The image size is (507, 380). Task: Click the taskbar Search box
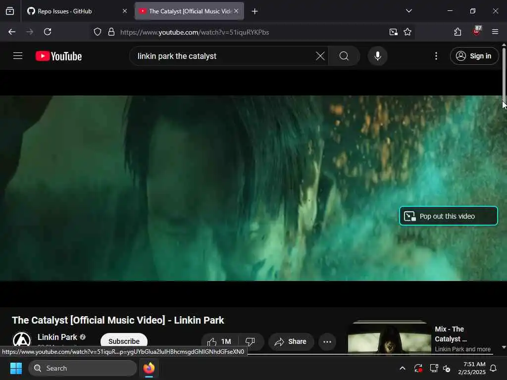(x=83, y=368)
